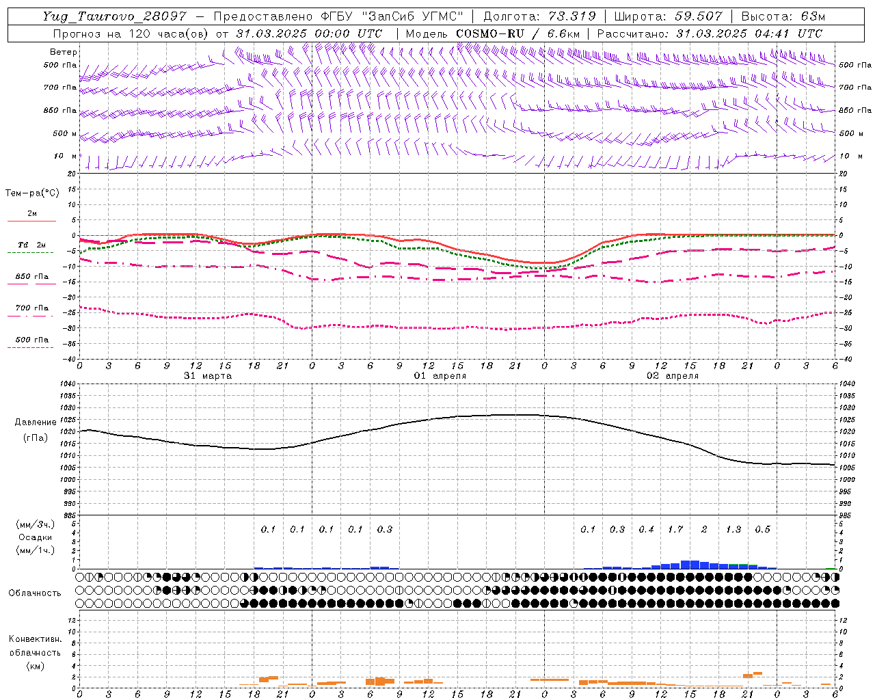Click the Давление panel label
Viewport: 875px width, 700px height.
pos(36,422)
